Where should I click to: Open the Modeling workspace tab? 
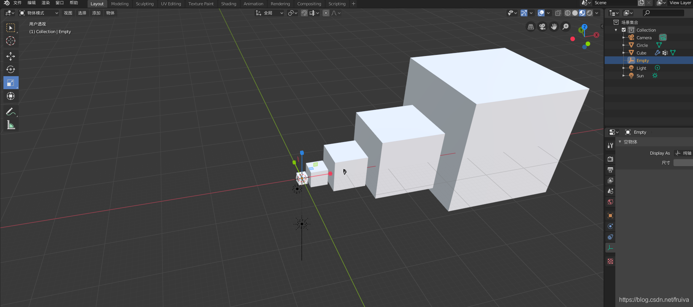pyautogui.click(x=120, y=4)
